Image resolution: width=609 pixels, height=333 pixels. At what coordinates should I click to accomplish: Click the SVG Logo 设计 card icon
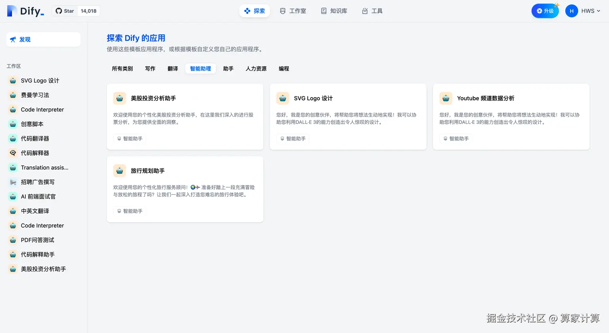pyautogui.click(x=283, y=98)
